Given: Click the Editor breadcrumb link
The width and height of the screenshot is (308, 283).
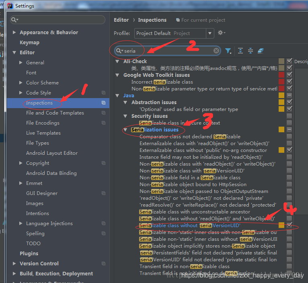Looking at the screenshot, I should pos(121,20).
